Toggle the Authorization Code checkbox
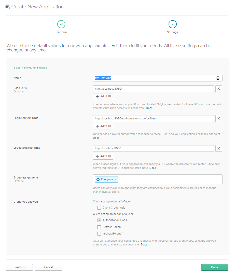 tap(99, 220)
